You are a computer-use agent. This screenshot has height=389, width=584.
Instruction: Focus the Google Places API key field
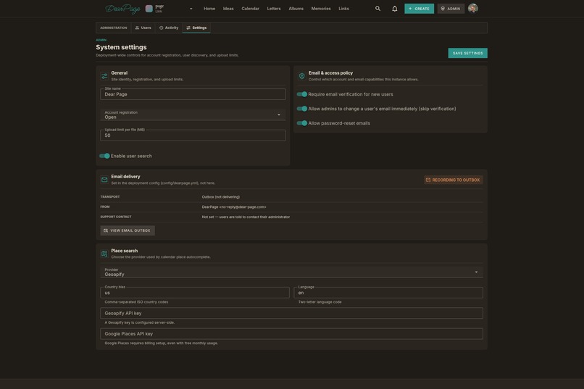point(291,333)
